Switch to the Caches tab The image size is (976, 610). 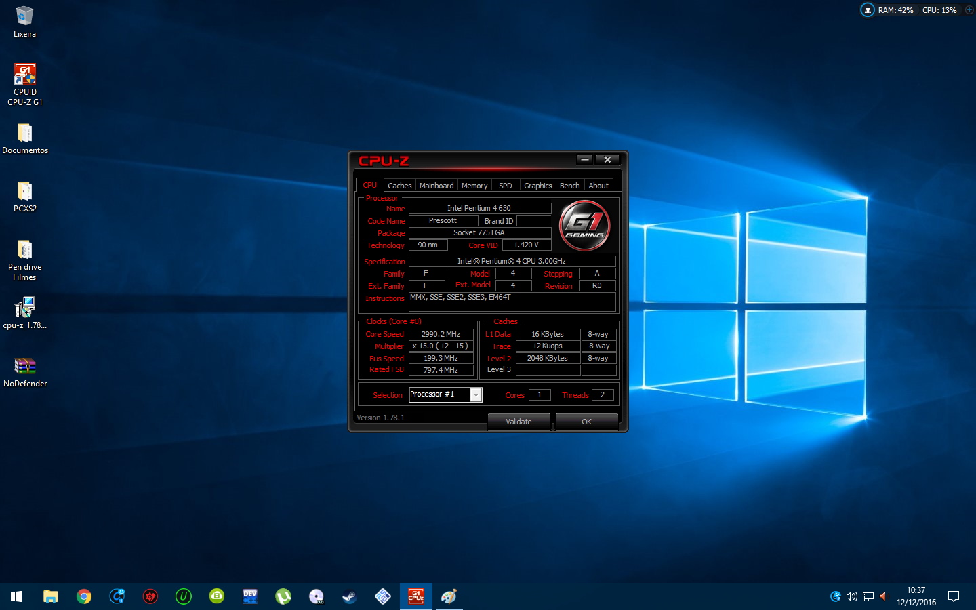(399, 186)
